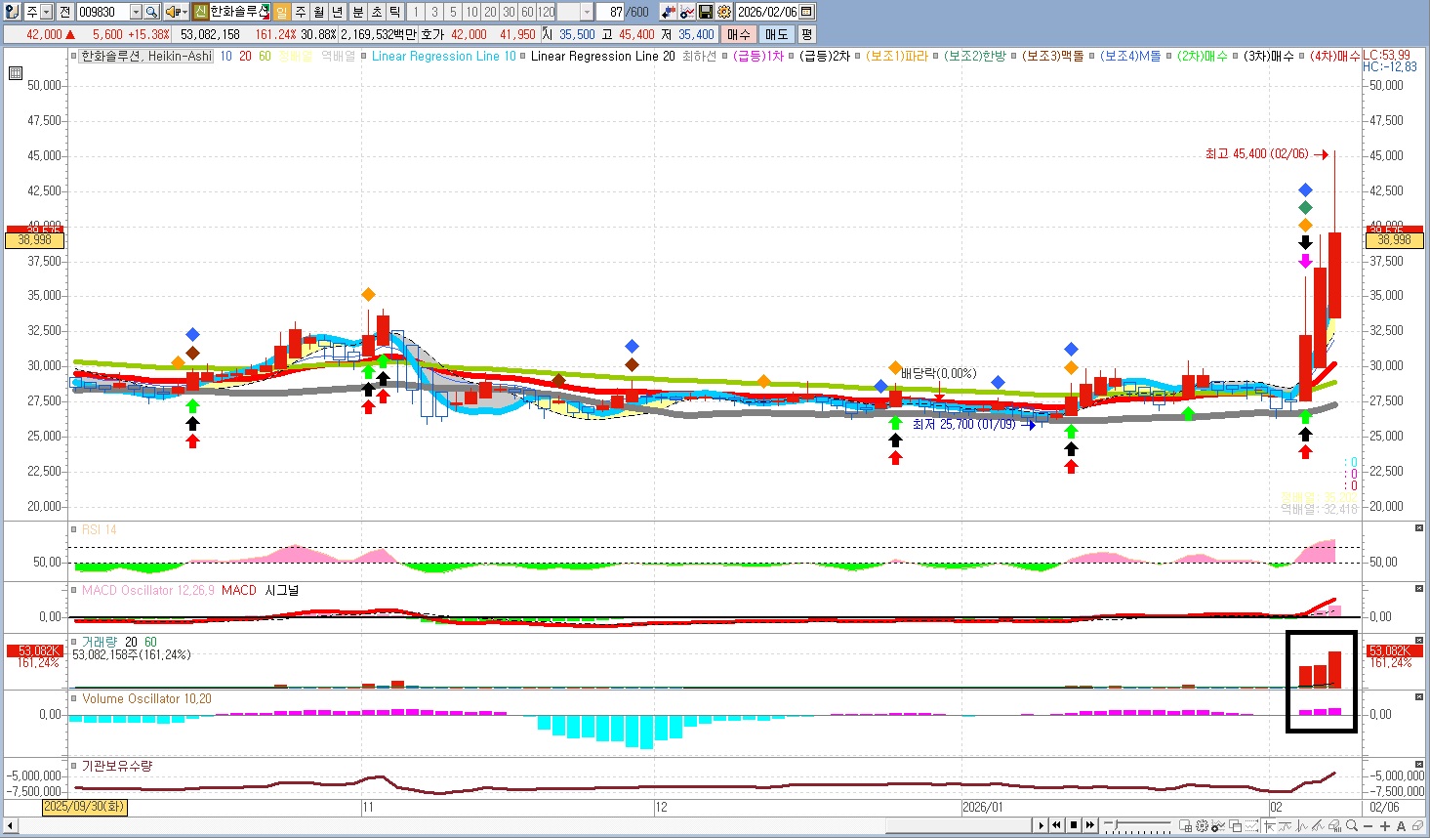Click the stock code search magnifier icon

[x=152, y=12]
